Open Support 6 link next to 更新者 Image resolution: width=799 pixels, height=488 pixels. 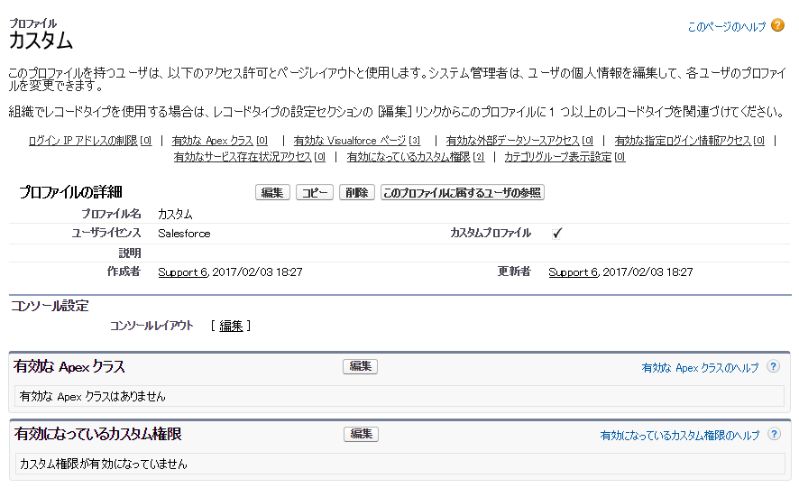(x=573, y=272)
